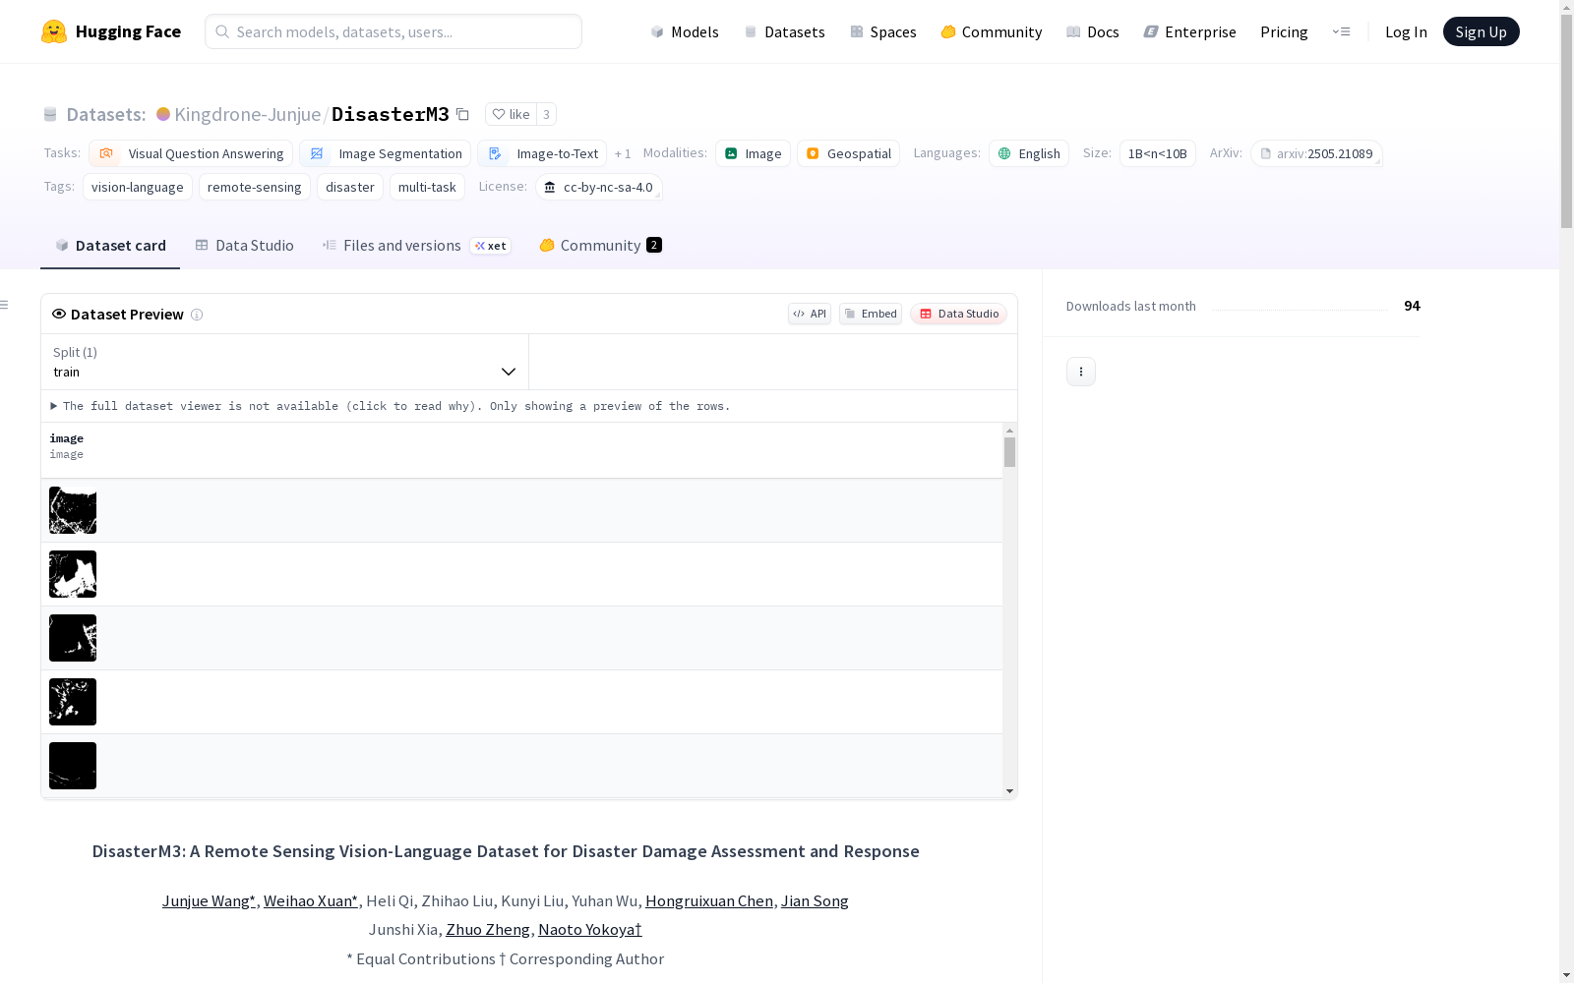Select the Image Segmentation task tag
1574x983 pixels.
pyautogui.click(x=385, y=153)
